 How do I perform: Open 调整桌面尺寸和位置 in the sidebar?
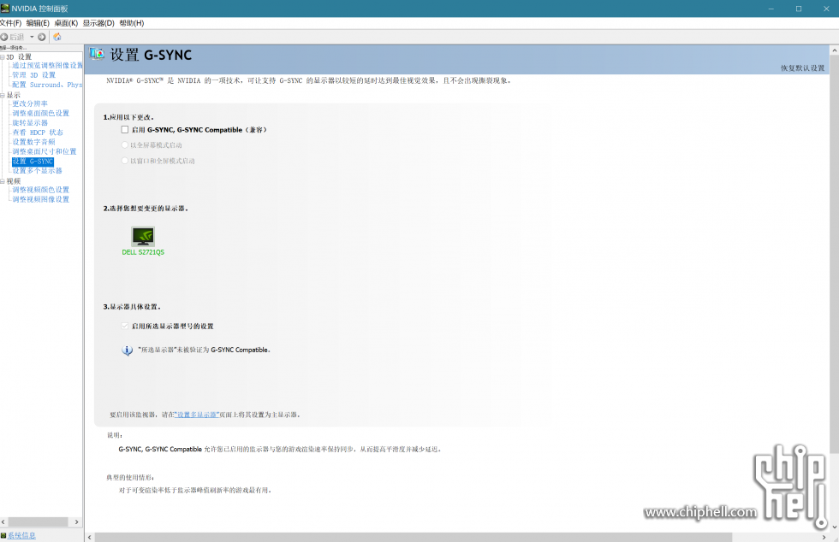(45, 152)
